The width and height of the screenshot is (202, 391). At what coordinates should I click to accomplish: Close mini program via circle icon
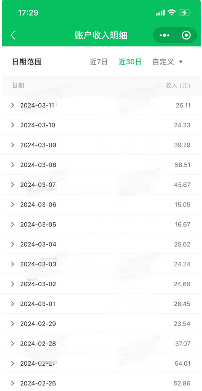(x=186, y=35)
